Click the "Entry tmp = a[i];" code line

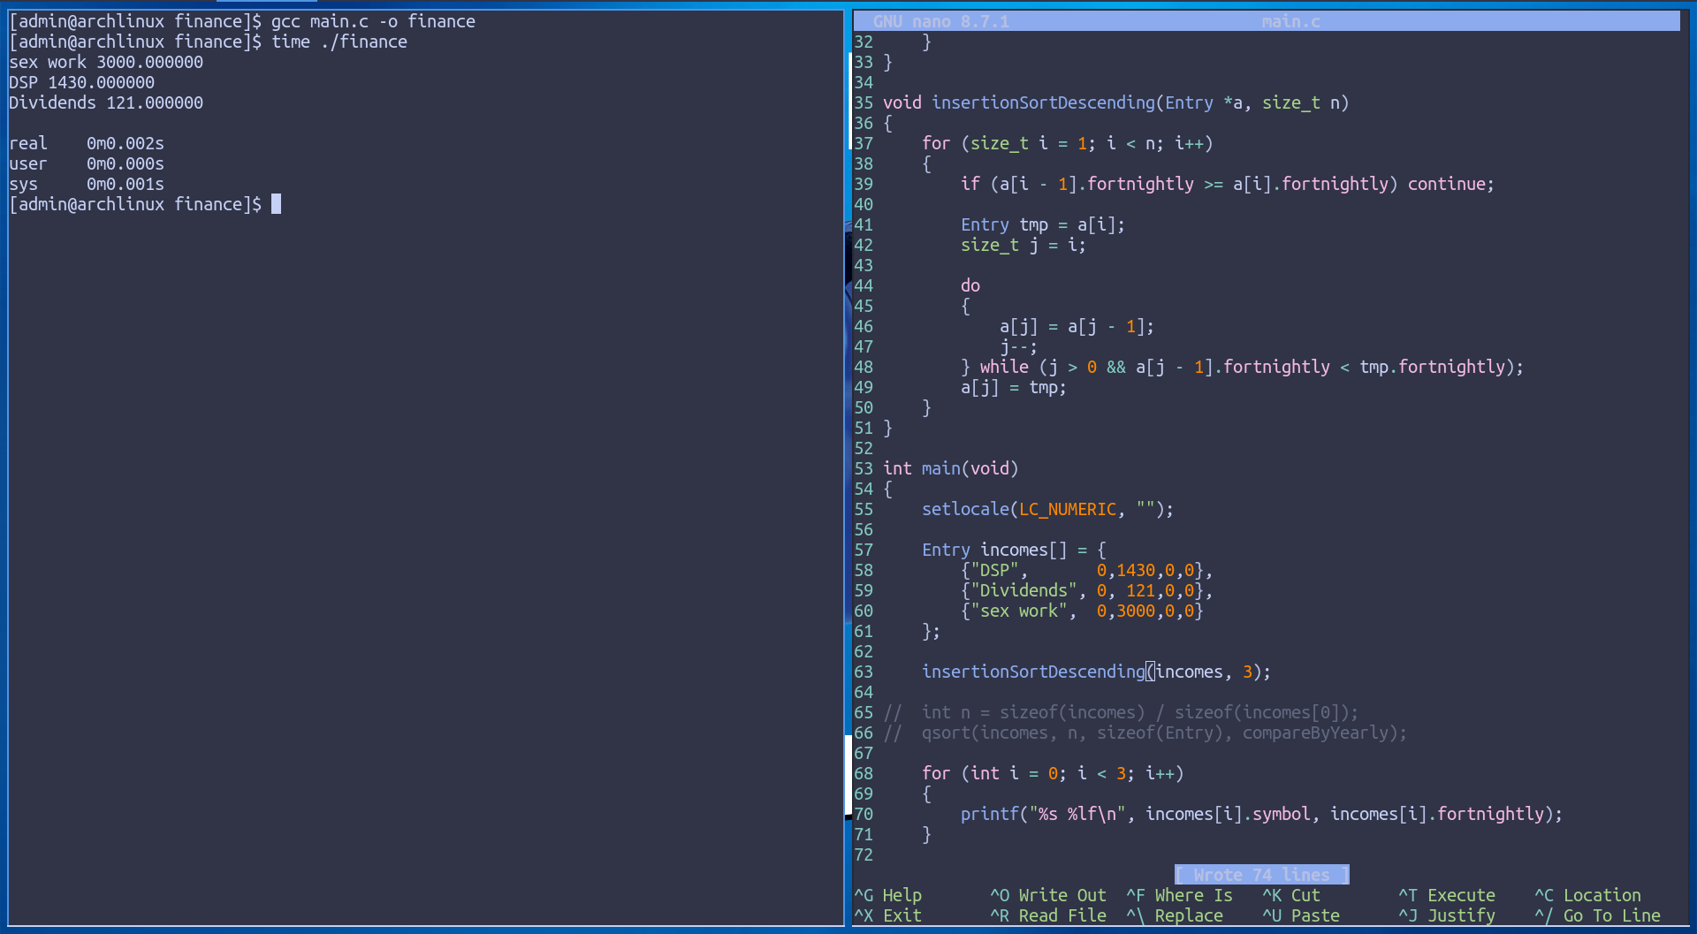click(1043, 224)
